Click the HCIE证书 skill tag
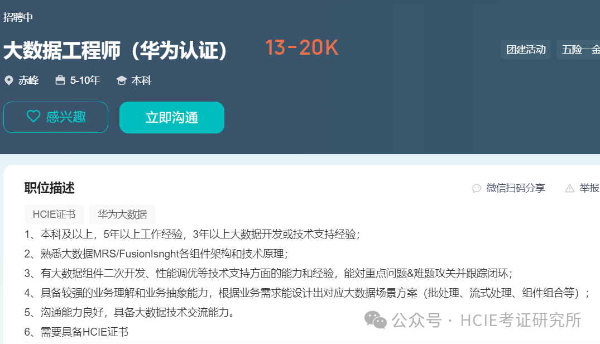Viewport: 600px width, 344px height. (x=54, y=214)
